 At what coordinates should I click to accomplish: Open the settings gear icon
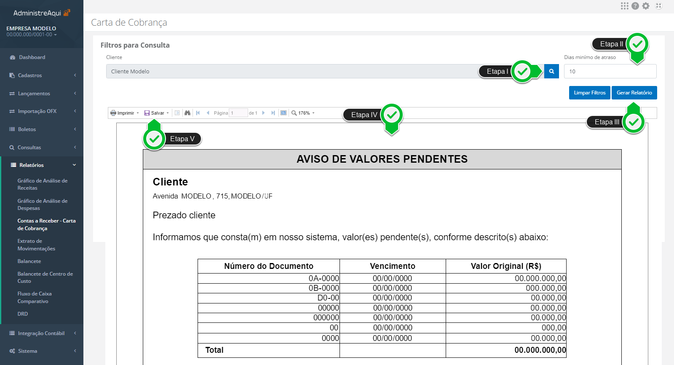646,6
